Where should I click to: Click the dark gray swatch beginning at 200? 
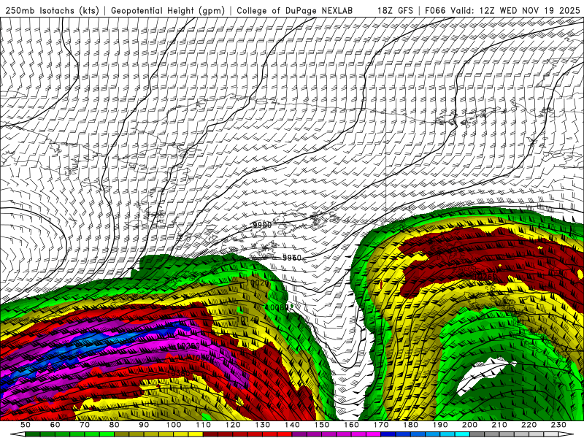click(x=477, y=434)
